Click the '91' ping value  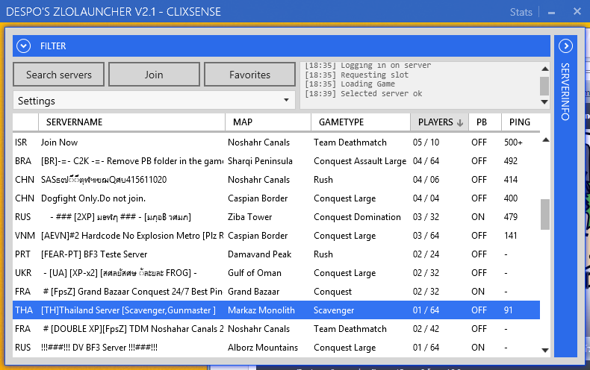508,310
